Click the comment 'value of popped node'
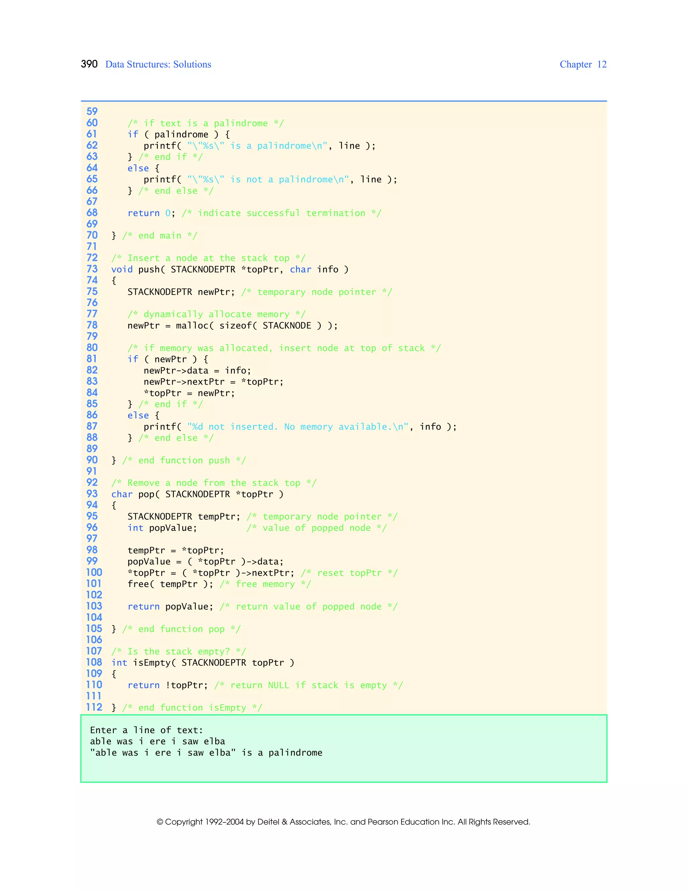Viewport: 688px width, 890px height. pos(317,528)
